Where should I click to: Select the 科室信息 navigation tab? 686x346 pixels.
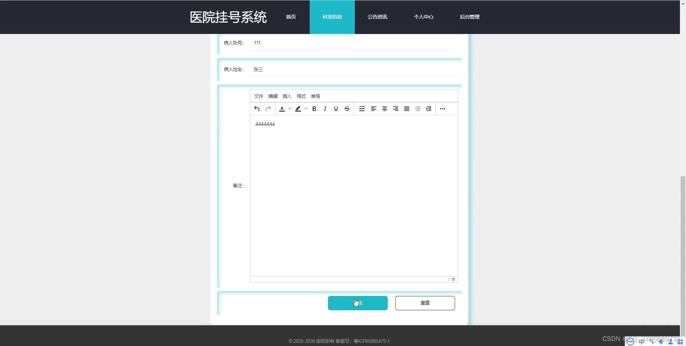coord(332,17)
